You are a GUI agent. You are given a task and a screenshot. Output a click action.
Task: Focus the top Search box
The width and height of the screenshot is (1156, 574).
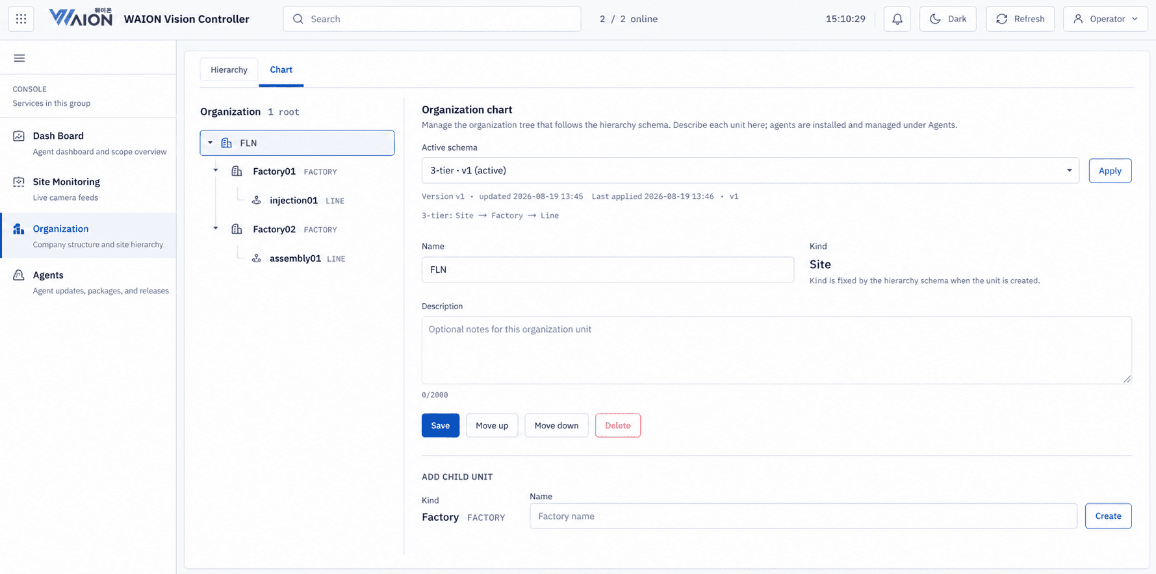click(x=432, y=19)
